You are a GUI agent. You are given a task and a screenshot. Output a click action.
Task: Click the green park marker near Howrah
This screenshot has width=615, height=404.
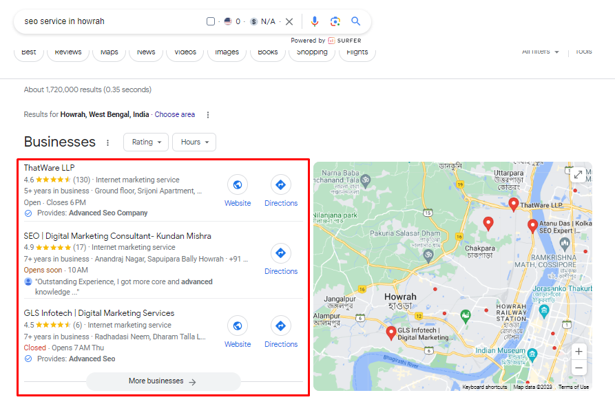point(466,316)
